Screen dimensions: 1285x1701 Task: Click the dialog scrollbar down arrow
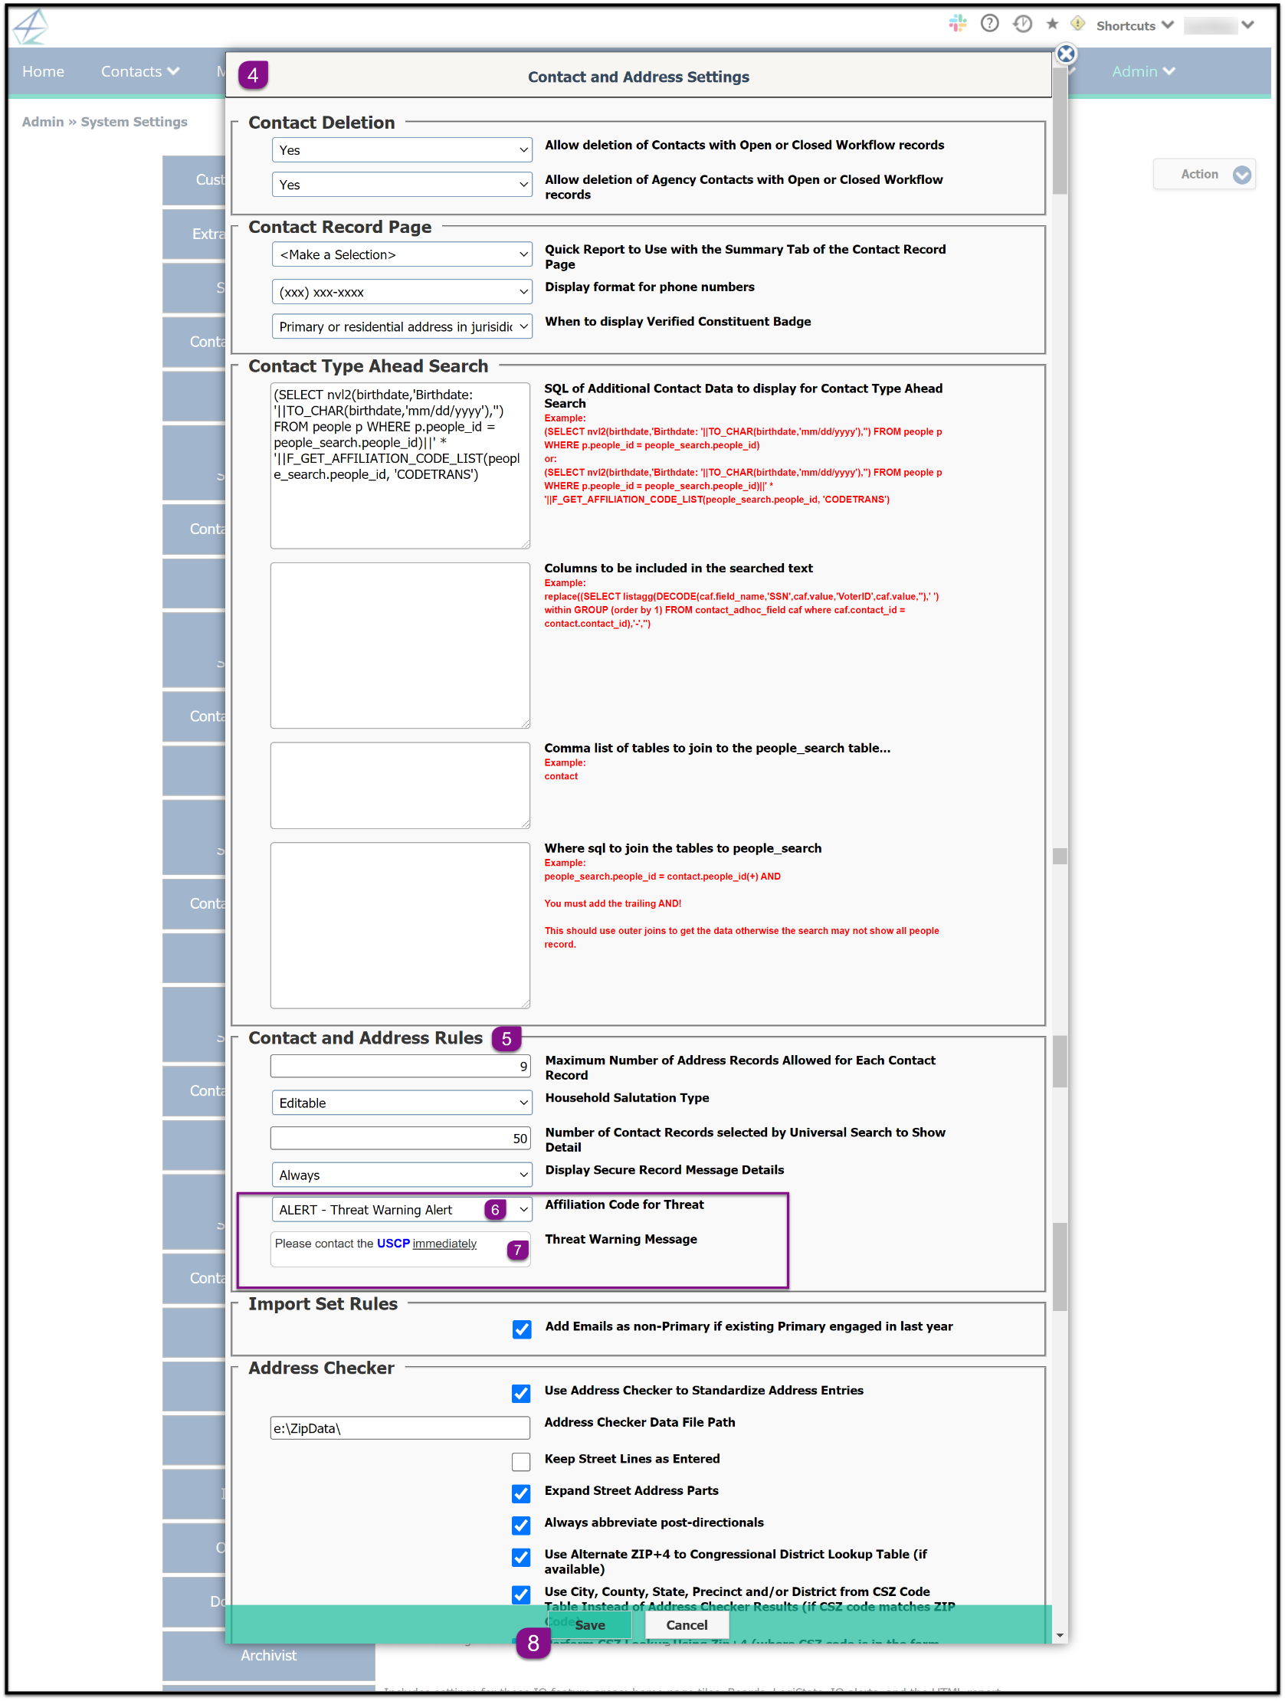click(1060, 1636)
